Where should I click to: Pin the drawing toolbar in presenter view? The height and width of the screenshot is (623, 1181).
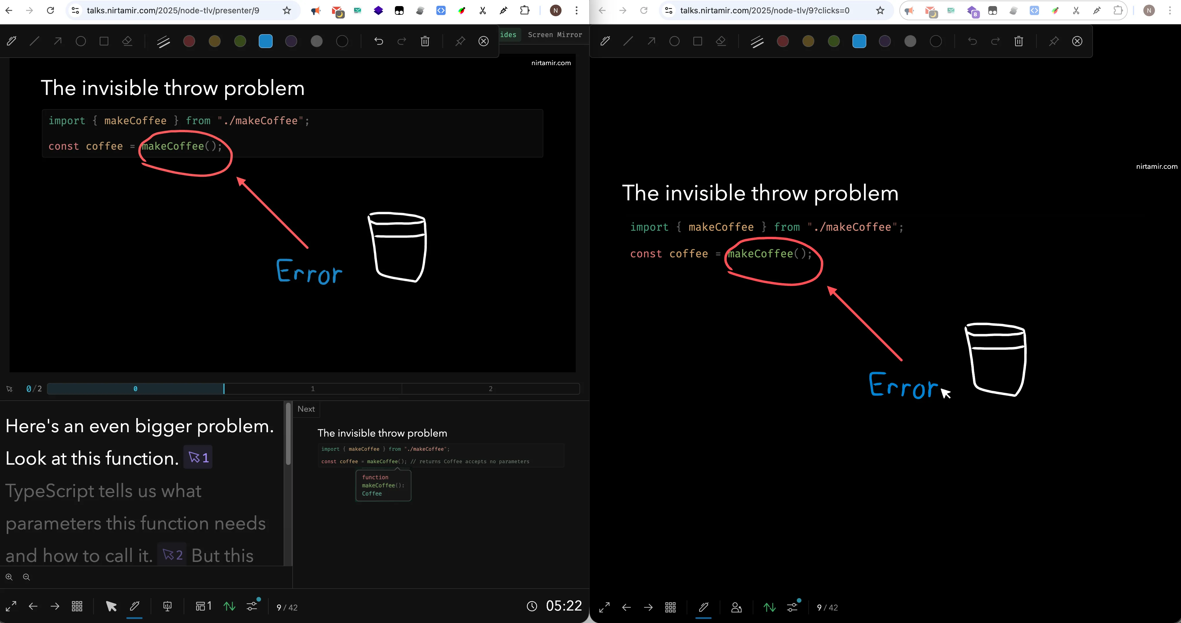[x=460, y=41]
